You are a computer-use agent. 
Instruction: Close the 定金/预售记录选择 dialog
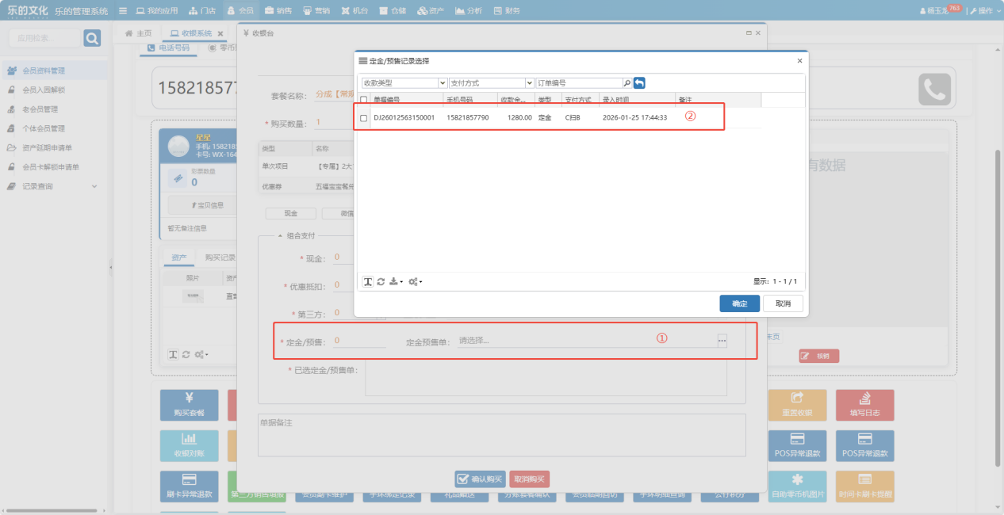click(799, 60)
